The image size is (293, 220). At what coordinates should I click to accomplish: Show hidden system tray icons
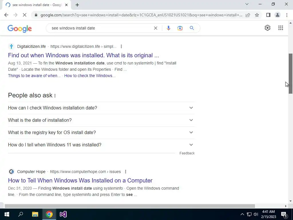[x=242, y=214]
